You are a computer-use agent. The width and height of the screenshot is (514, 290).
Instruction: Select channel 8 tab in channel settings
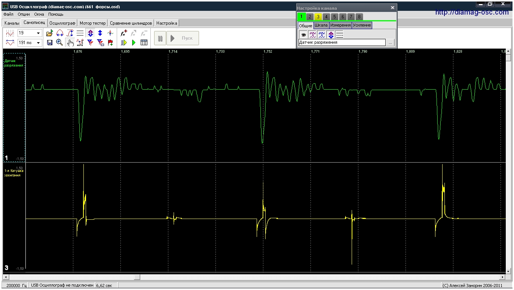(359, 17)
